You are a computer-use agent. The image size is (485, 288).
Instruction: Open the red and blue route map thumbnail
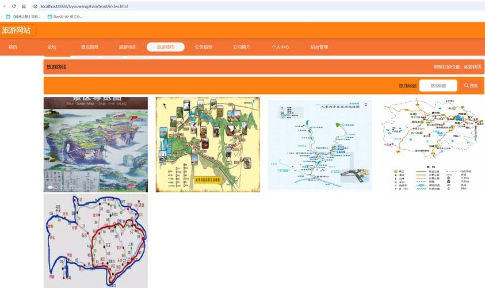point(96,241)
